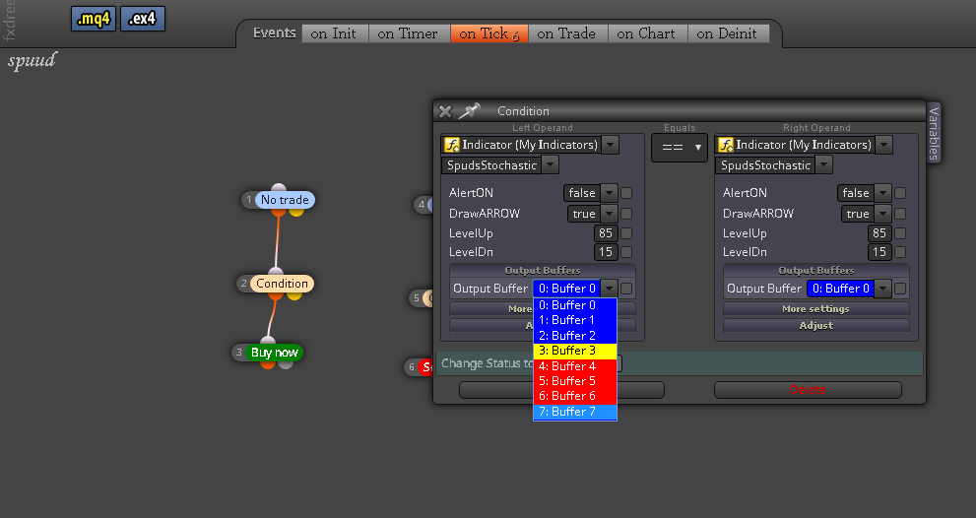Close the Condition dialog with the X icon

tap(445, 111)
